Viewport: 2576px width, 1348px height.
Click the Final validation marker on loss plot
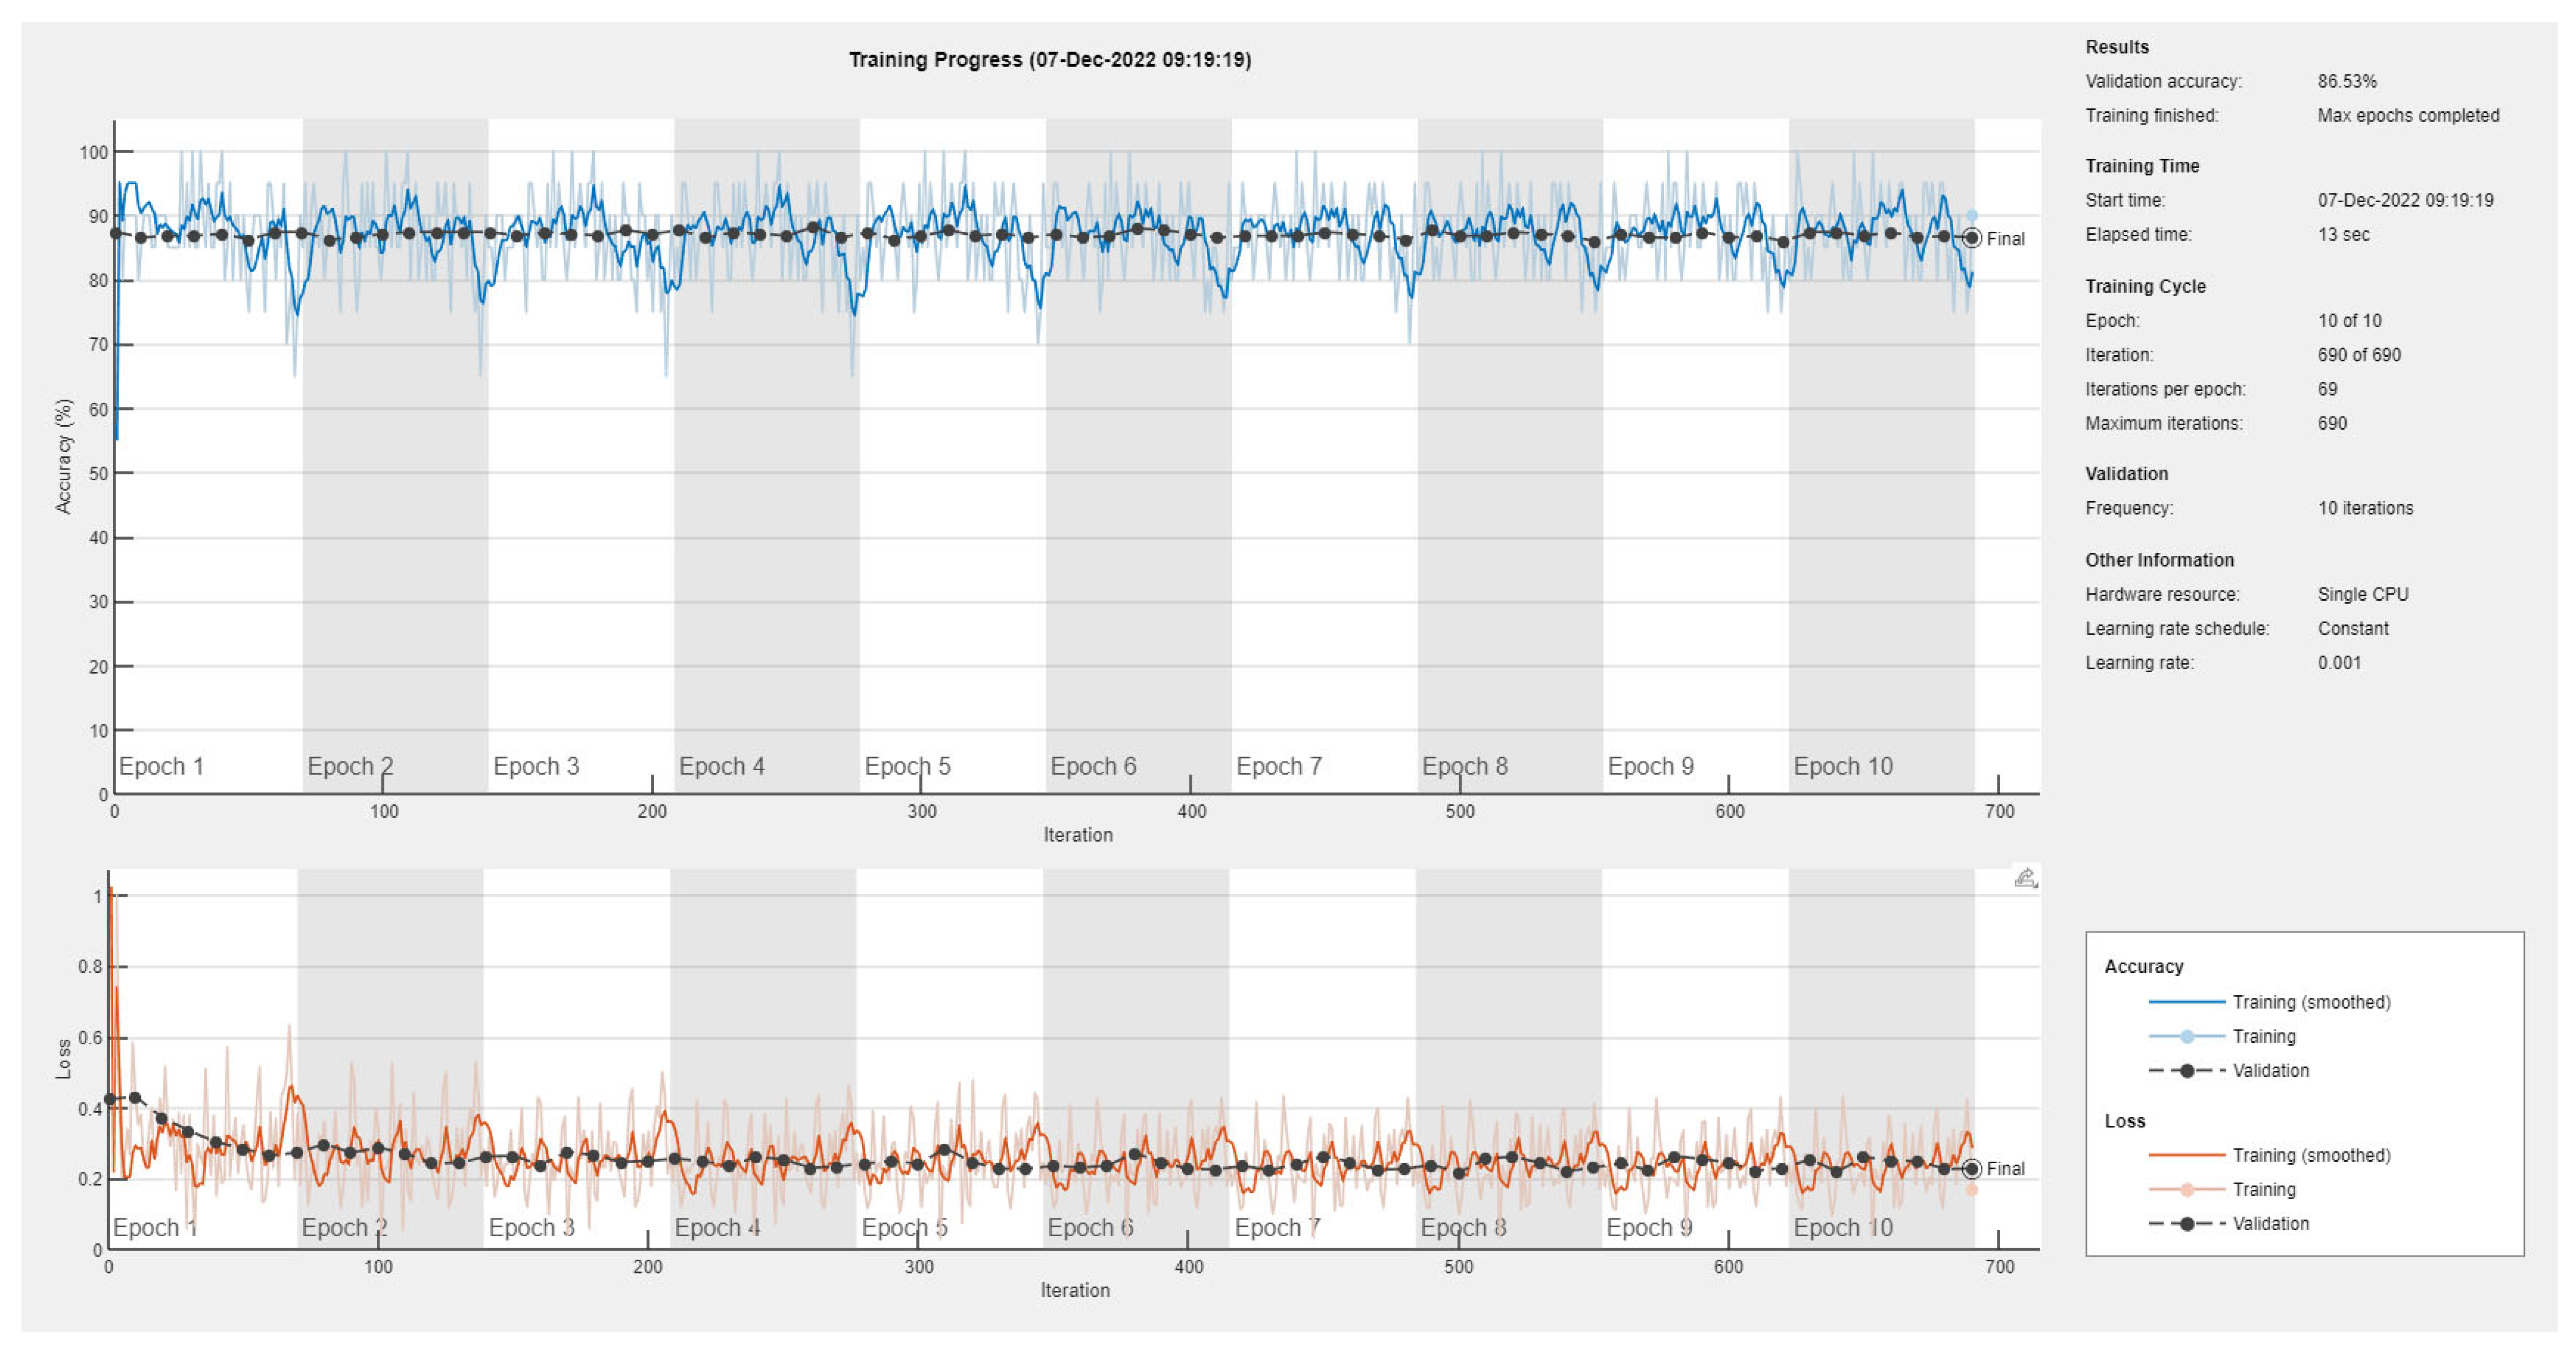coord(1971,1168)
